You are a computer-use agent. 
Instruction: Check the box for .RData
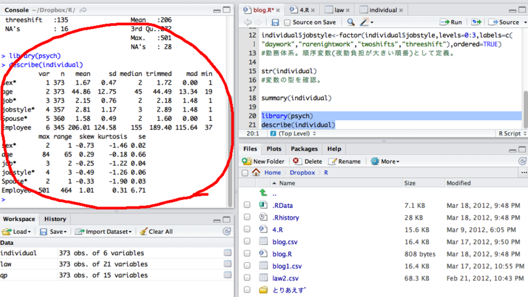[x=247, y=205]
